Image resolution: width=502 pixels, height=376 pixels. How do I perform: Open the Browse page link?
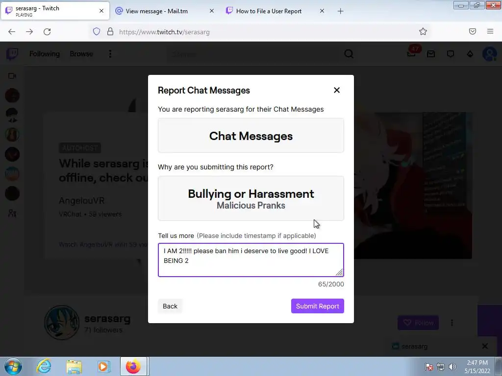point(81,54)
